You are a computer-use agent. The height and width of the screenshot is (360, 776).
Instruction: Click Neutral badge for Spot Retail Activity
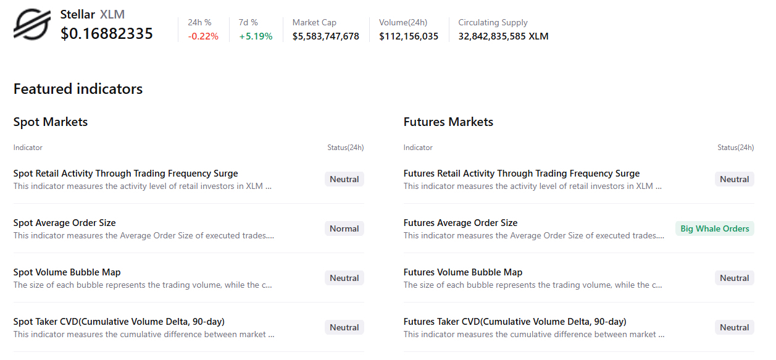(344, 179)
